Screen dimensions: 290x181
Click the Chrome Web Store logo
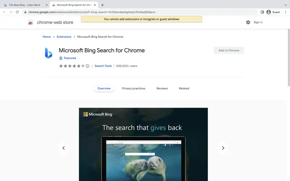(x=31, y=22)
